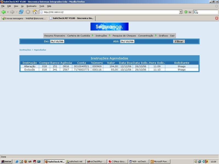Open the Bookmarks menu
The width and height of the screenshot is (219, 164).
[31, 6]
